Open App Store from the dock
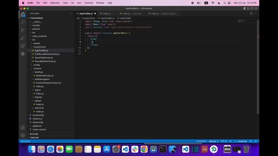The image size is (278, 156). coord(106,149)
